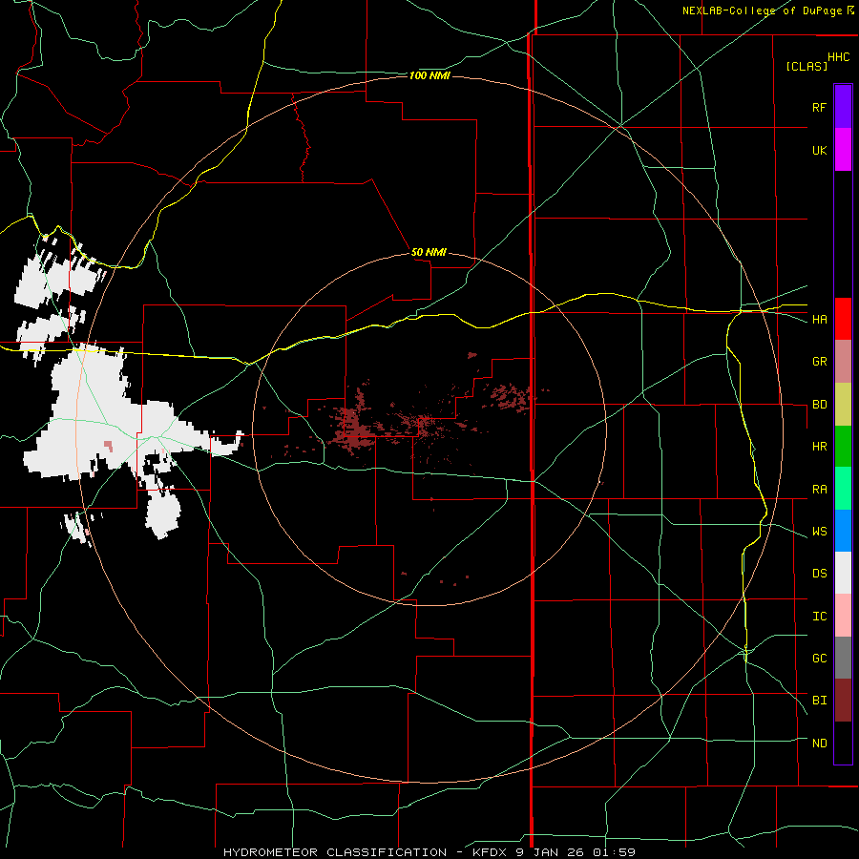This screenshot has height=859, width=859.
Task: Click the HYDROMETEOR CLASSIFICATION KFDX title caption
Action: 429,852
